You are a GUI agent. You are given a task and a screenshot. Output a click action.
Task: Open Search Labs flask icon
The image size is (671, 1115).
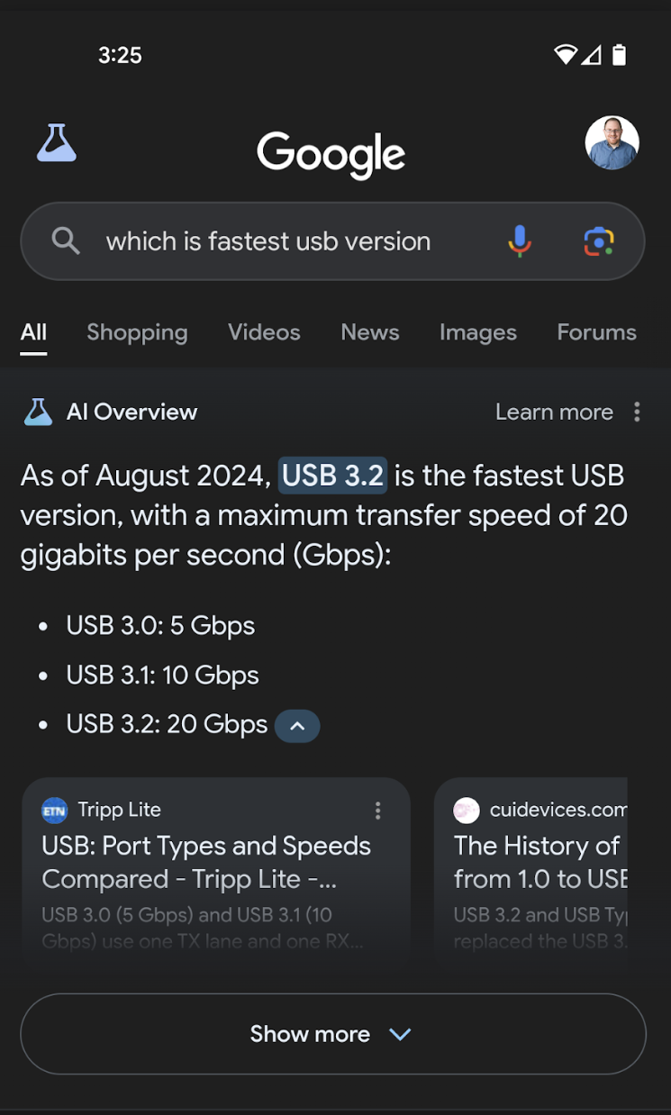point(57,143)
